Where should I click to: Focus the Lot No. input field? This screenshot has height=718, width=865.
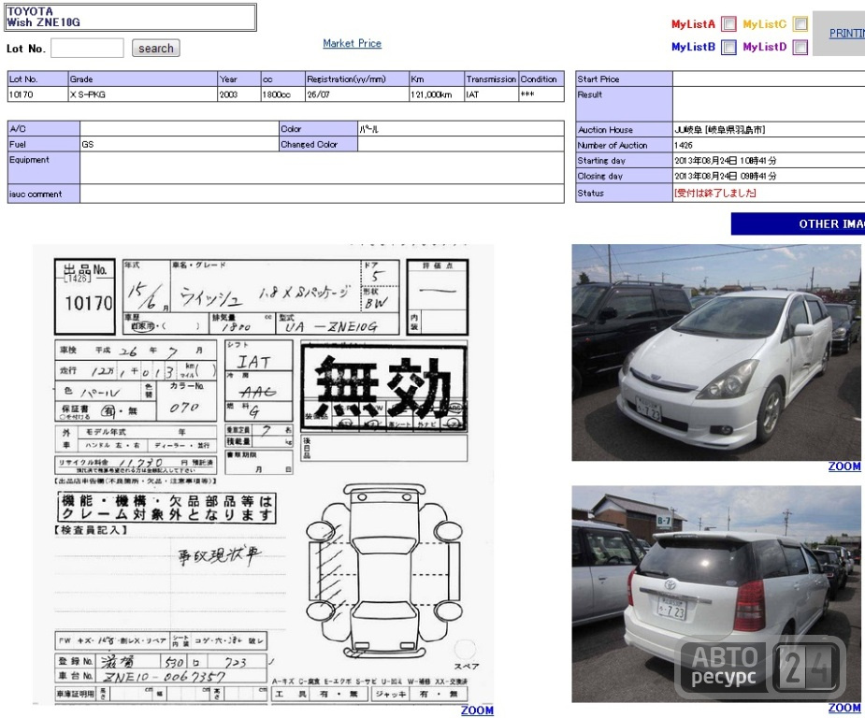coord(87,48)
